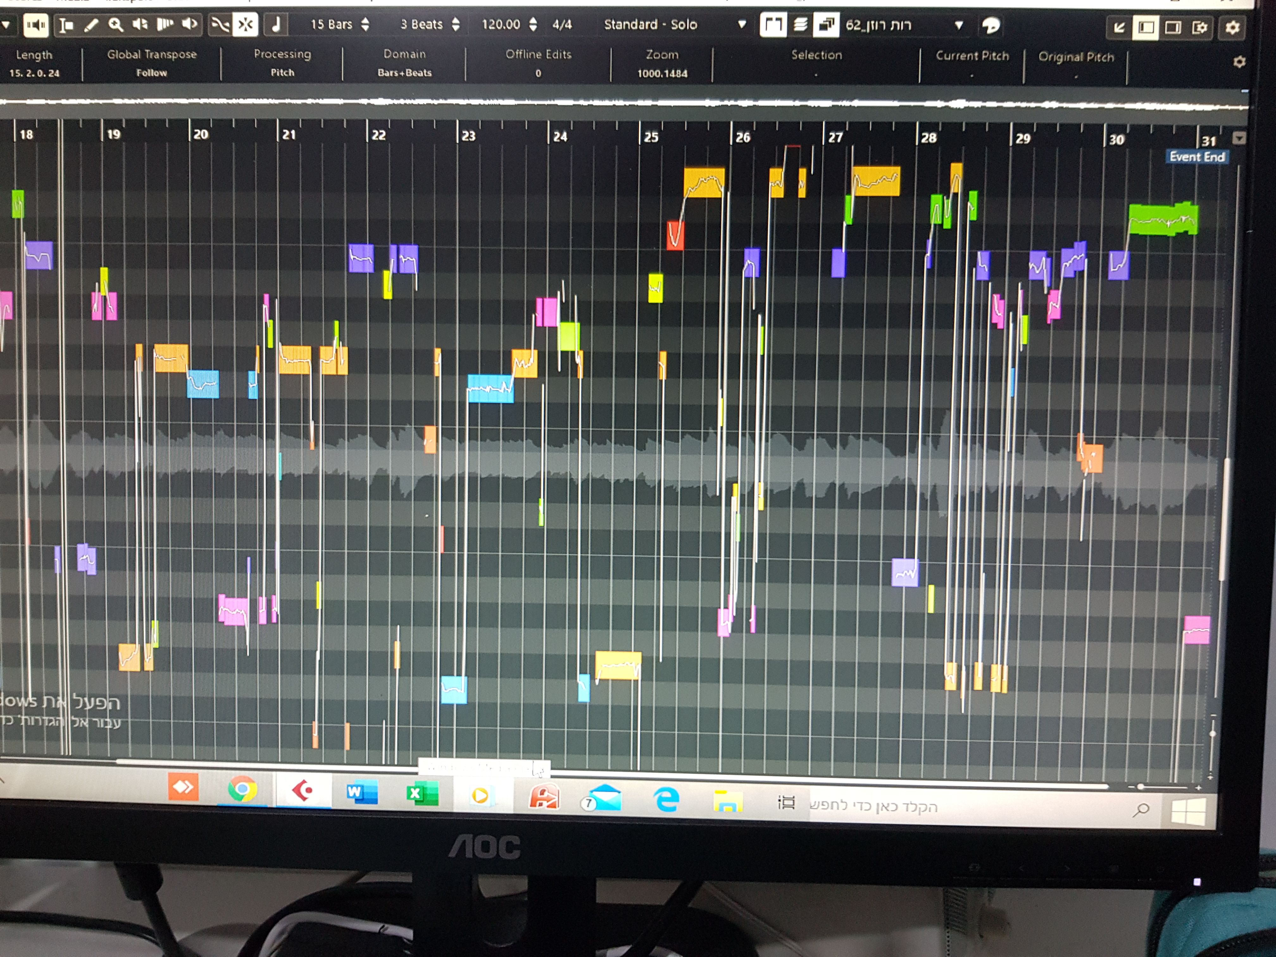Open the leftmost toolbar dropdown arrow
Image resolution: width=1276 pixels, height=957 pixels.
6,25
